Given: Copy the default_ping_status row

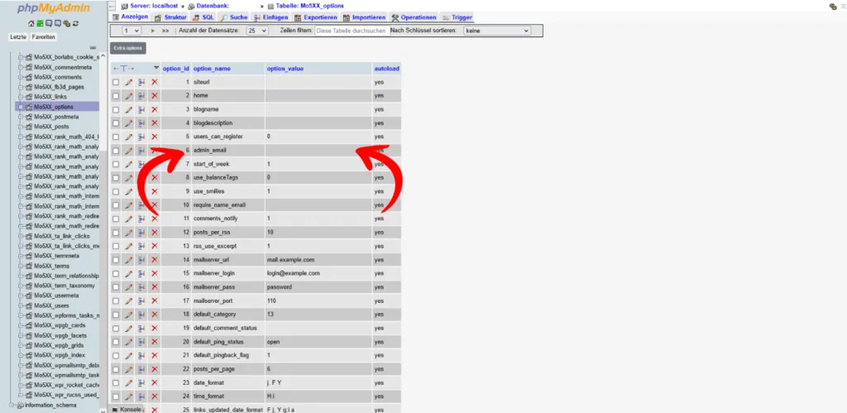Looking at the screenshot, I should [141, 342].
